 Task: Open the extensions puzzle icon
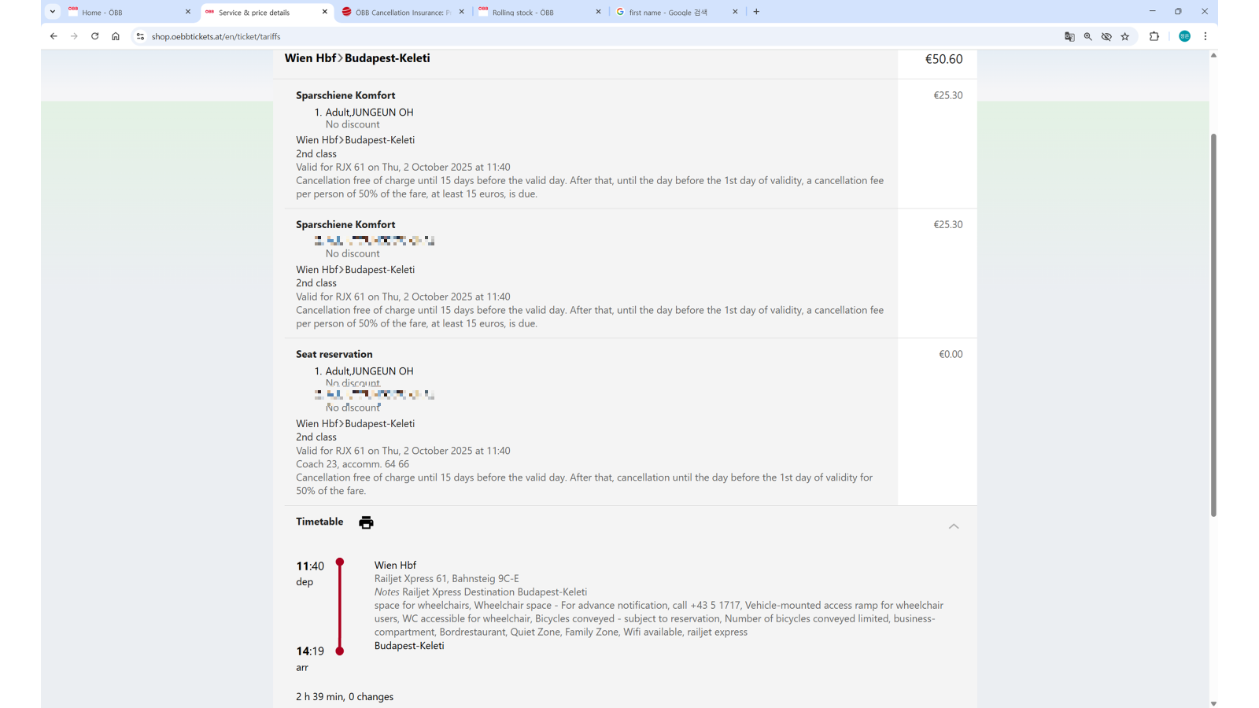1154,36
